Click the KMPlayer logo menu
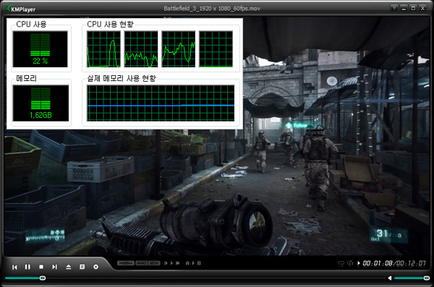Image resolution: width=434 pixels, height=287 pixels. (x=21, y=9)
